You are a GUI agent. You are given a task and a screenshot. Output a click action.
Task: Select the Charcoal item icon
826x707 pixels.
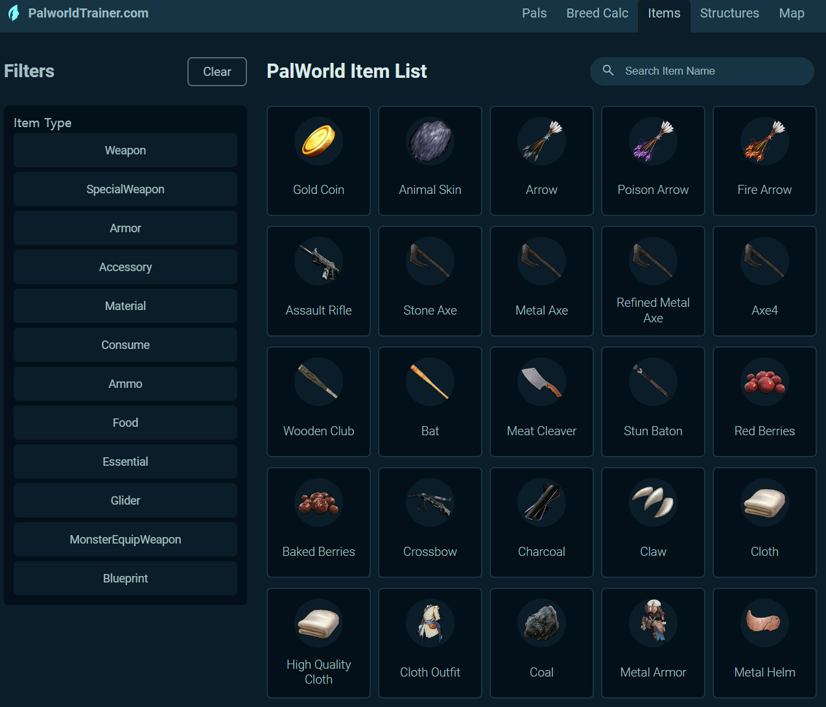pyautogui.click(x=541, y=503)
